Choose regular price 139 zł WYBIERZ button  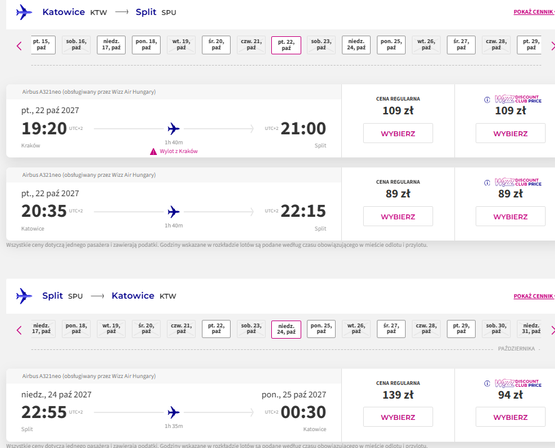point(398,417)
